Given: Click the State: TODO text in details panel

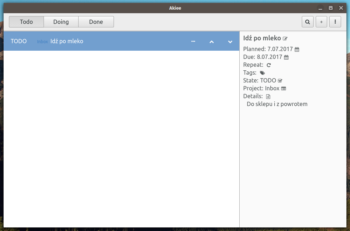Looking at the screenshot, I should [260, 80].
